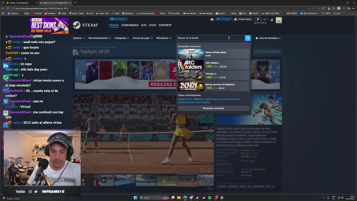
Task: Expand the Recomendaciones menu
Action: click(x=99, y=38)
